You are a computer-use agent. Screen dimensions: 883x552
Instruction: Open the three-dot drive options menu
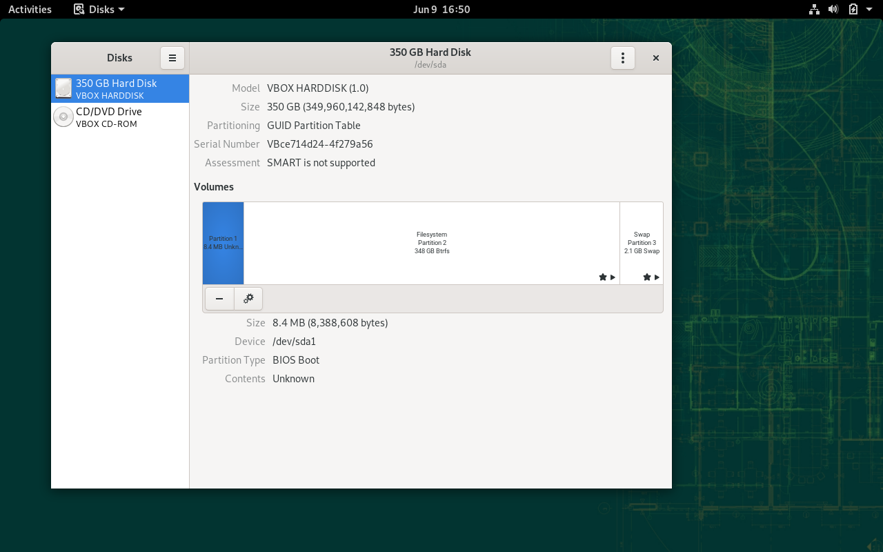click(622, 58)
